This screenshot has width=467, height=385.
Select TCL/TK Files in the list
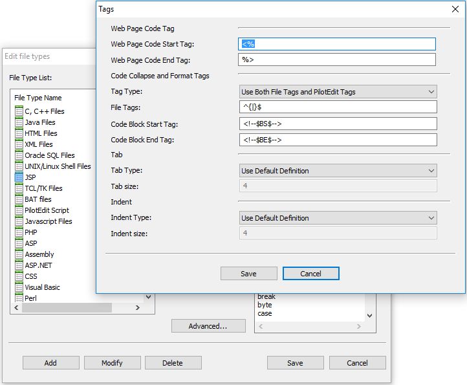point(43,188)
